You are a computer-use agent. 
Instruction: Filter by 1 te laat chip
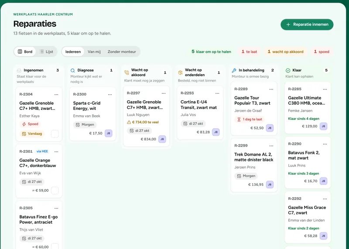tap(249, 51)
